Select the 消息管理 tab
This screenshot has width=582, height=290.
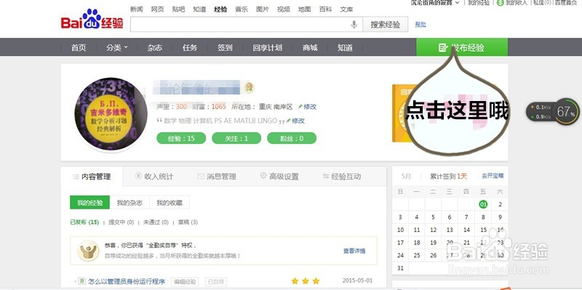(x=217, y=177)
